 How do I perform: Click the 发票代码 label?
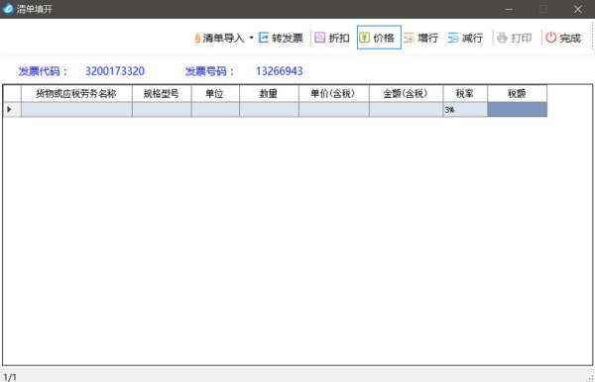point(43,71)
